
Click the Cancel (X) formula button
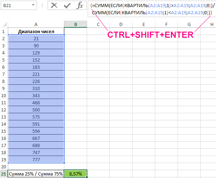[x=54, y=6]
